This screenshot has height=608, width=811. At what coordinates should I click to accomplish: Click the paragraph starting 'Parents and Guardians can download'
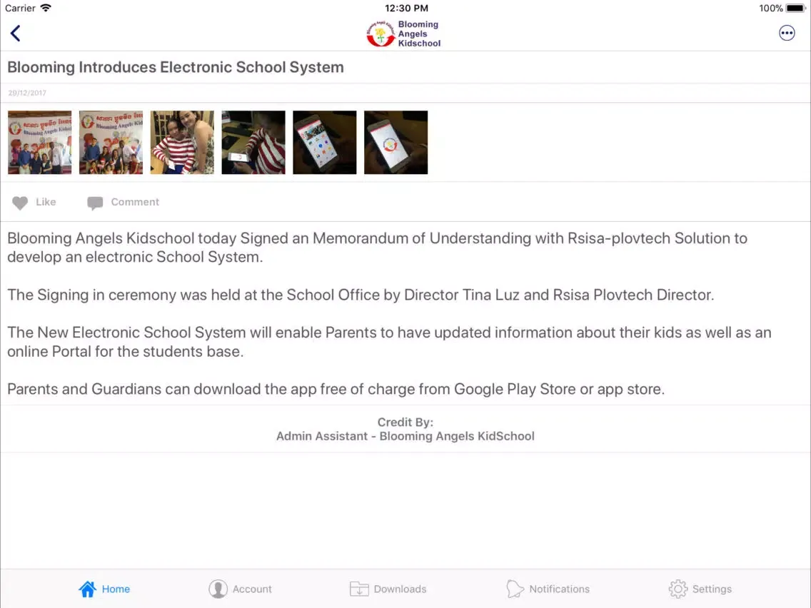click(x=336, y=390)
